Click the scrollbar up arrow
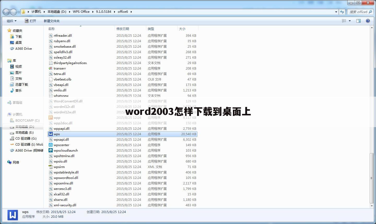Screen dimensions: 376x224 coord(372,28)
